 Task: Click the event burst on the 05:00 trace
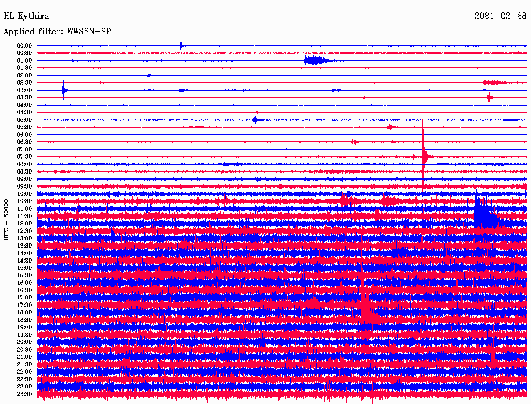256,120
